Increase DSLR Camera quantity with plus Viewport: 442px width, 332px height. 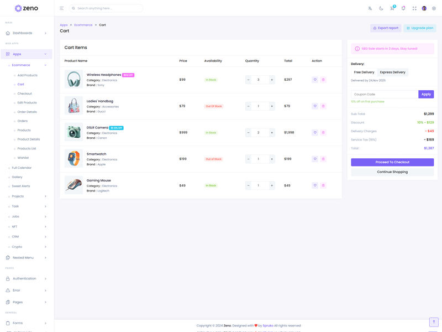tap(272, 133)
